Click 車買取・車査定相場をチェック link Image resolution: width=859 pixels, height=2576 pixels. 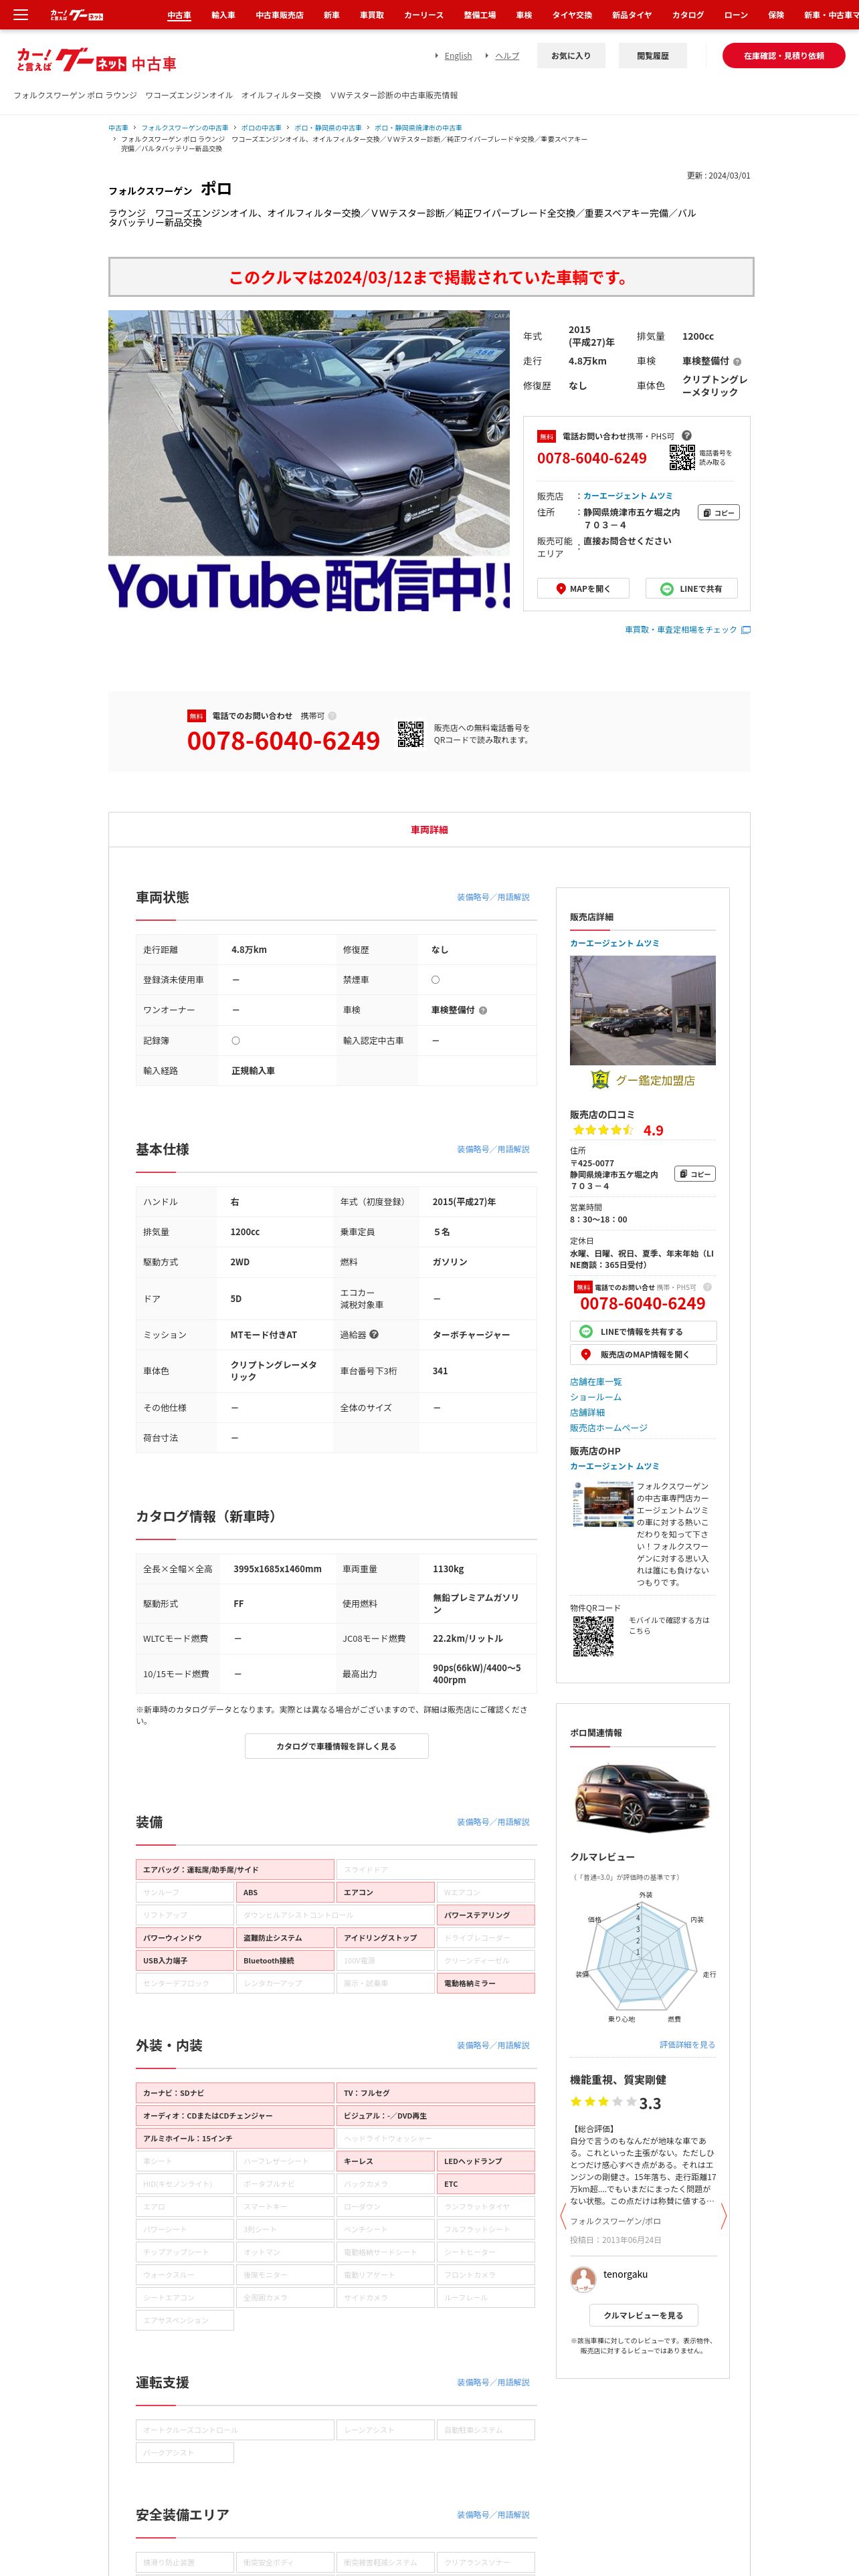688,630
